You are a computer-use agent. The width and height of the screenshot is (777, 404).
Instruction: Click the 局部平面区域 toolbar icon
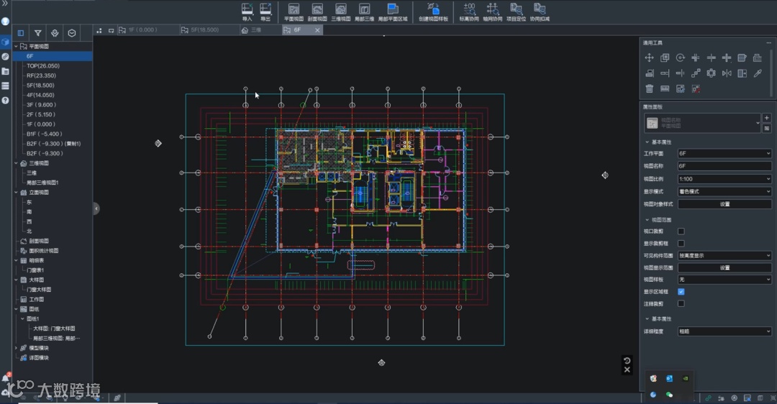click(x=392, y=11)
